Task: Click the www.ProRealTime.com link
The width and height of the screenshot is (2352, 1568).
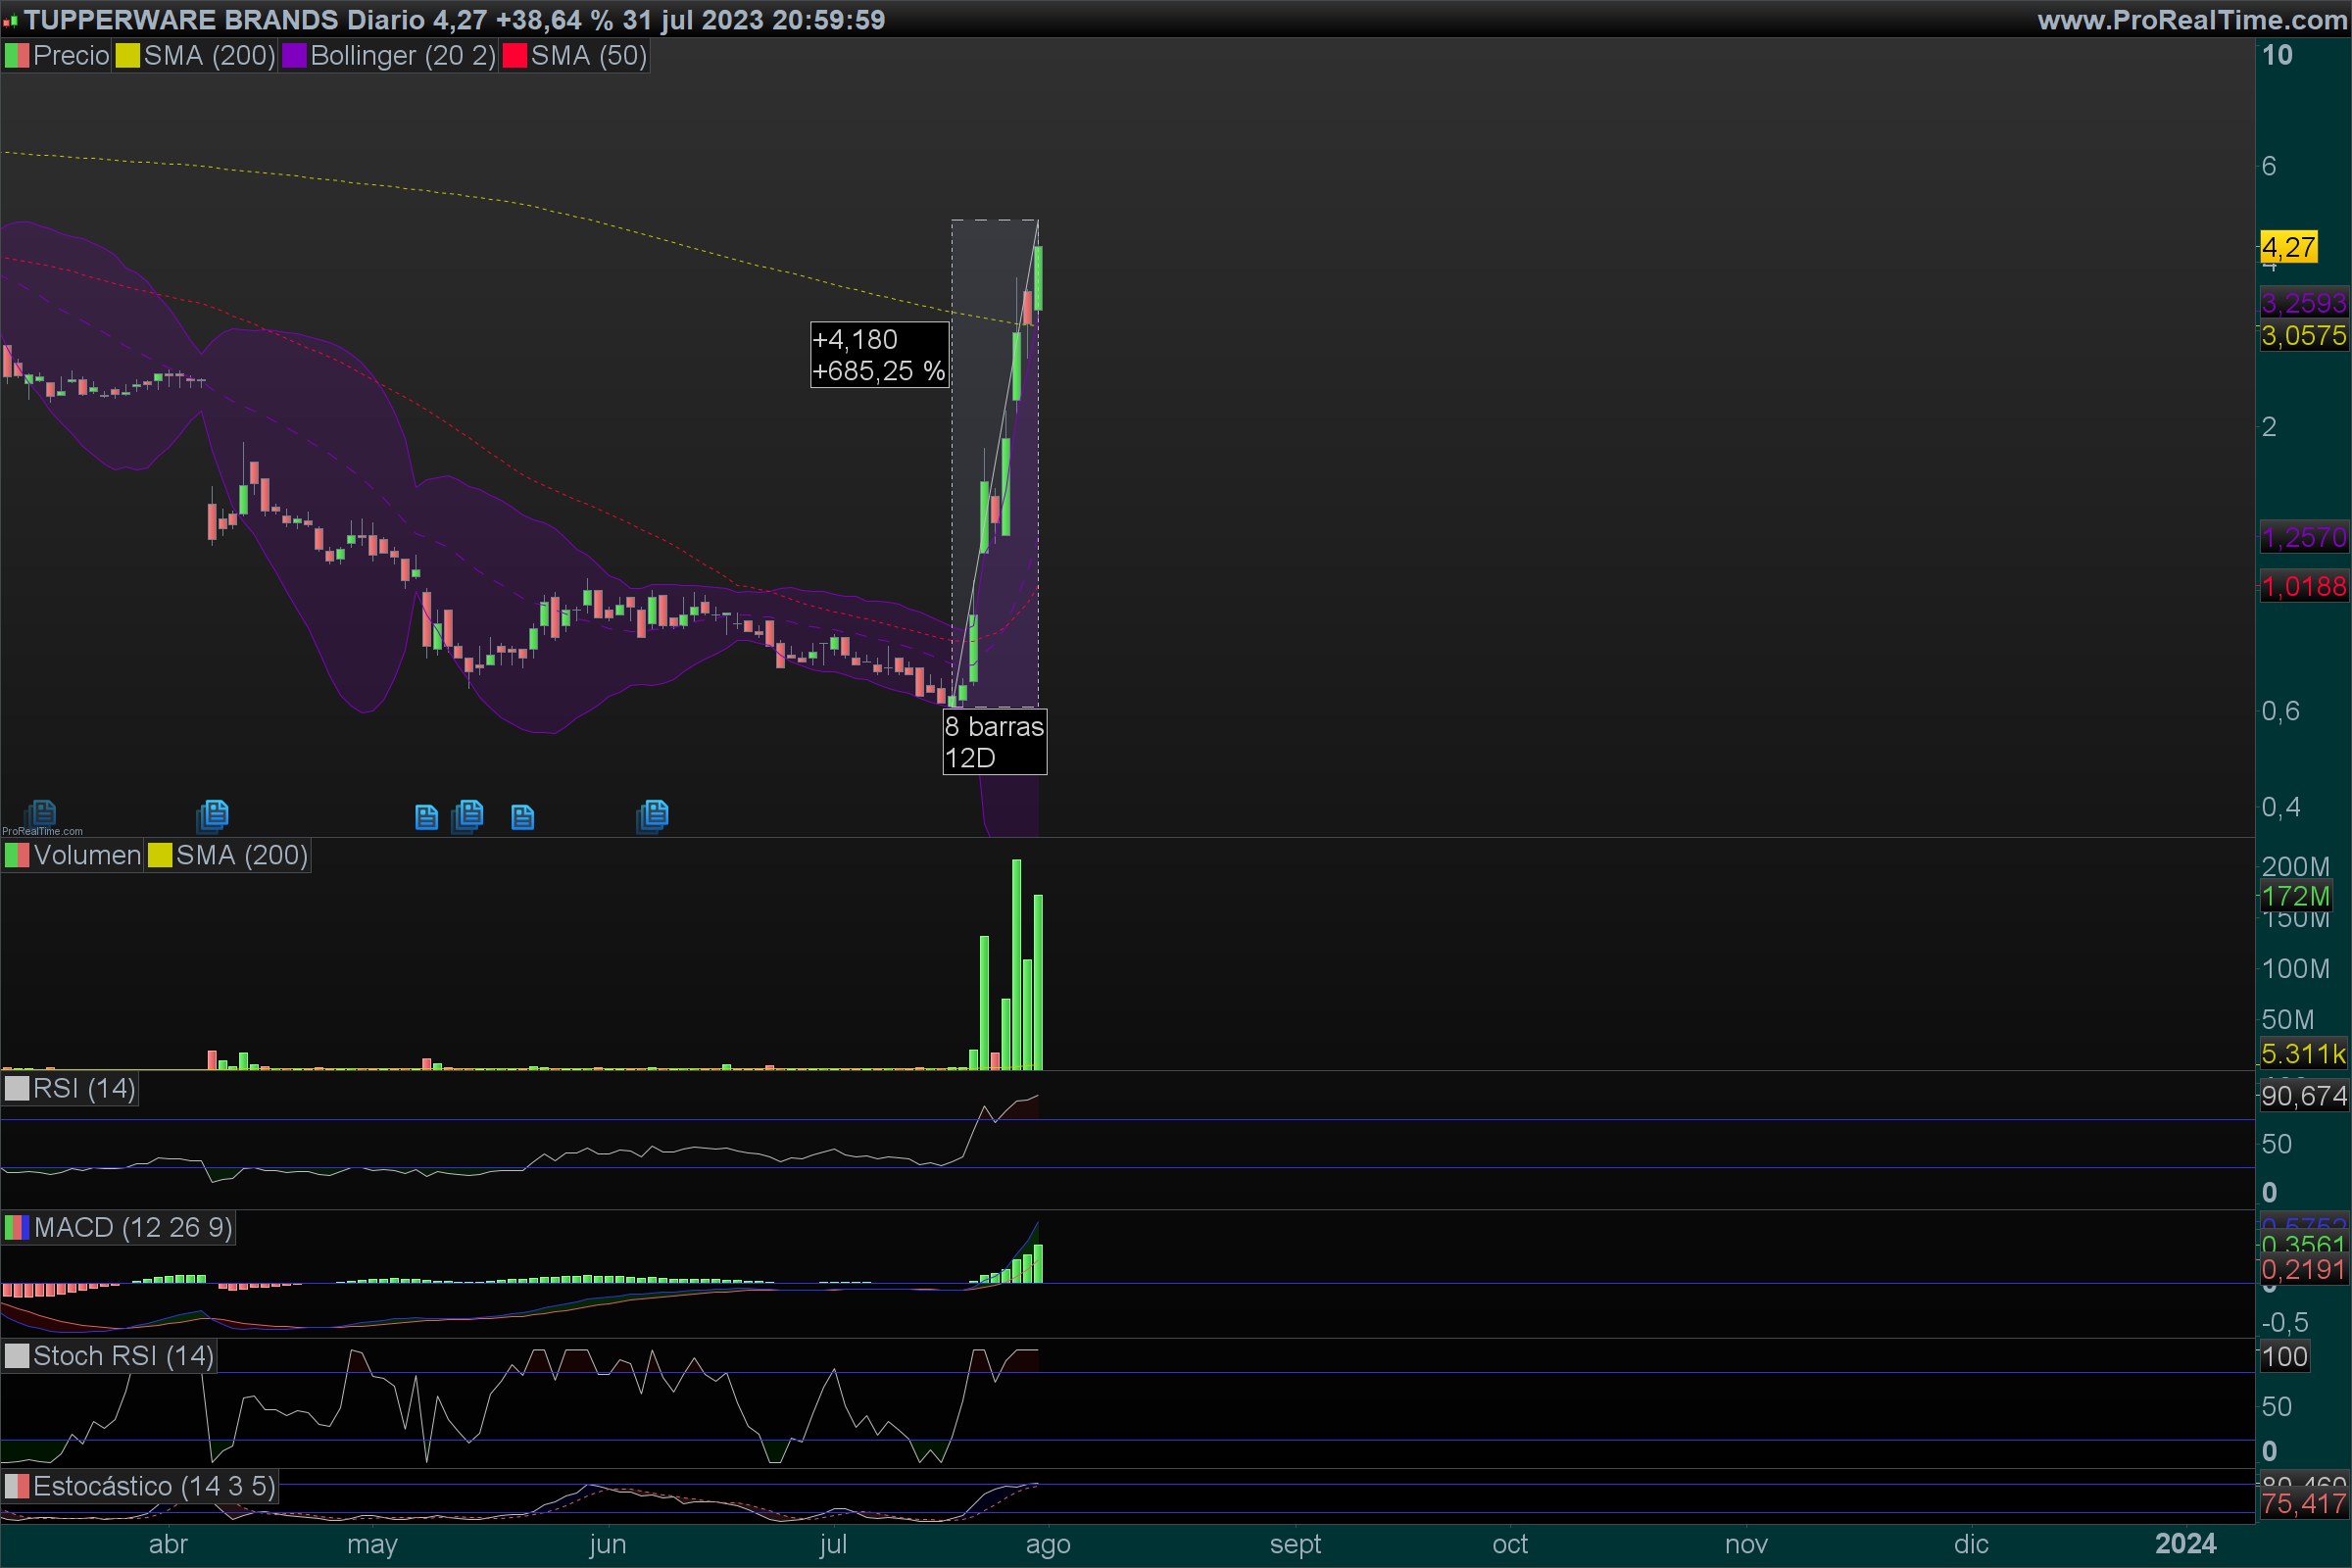Action: tap(2192, 20)
